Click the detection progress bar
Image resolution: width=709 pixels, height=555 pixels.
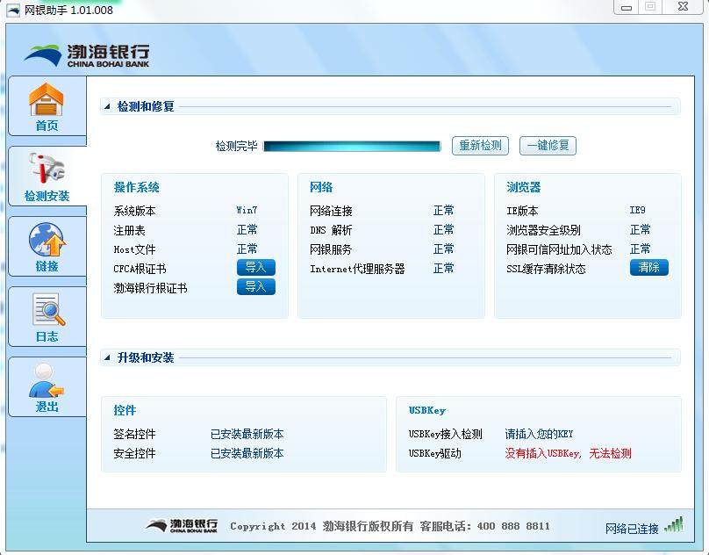pos(352,146)
